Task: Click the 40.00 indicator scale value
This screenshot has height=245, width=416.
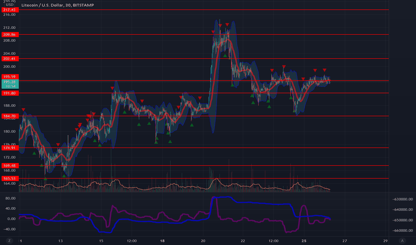Action: (10, 208)
